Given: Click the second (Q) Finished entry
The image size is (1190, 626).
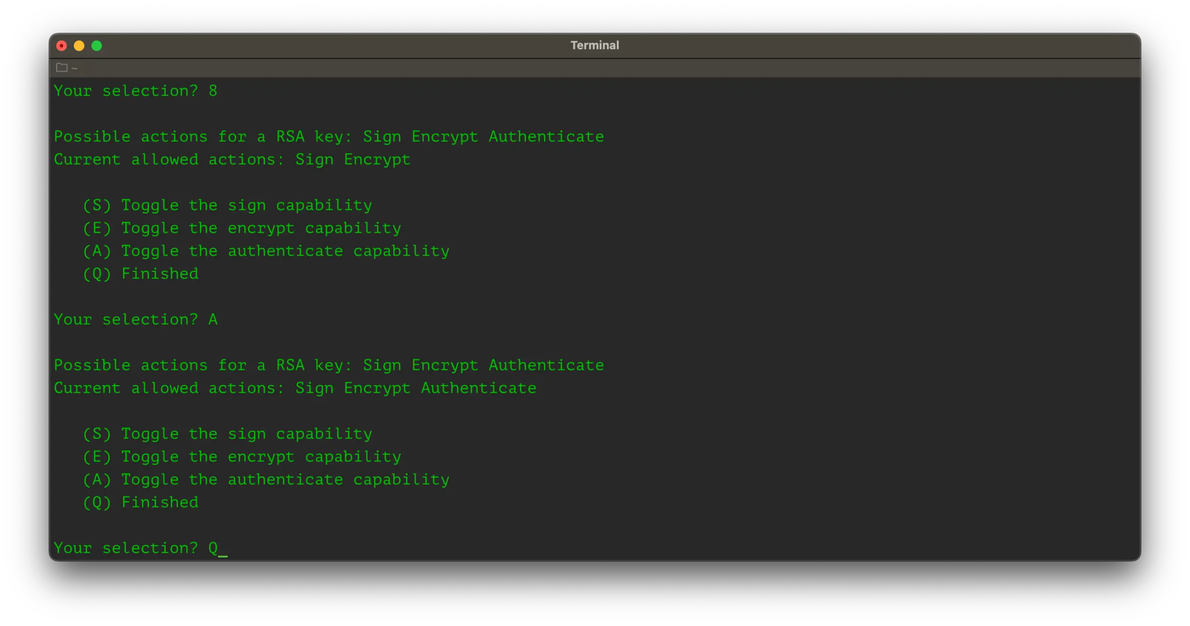Looking at the screenshot, I should [x=140, y=502].
